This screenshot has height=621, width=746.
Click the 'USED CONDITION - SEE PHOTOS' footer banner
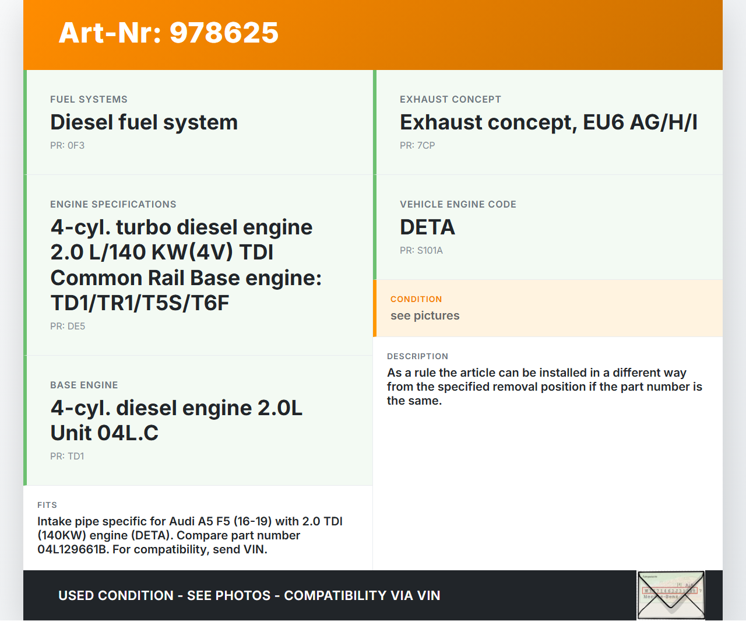pos(249,595)
